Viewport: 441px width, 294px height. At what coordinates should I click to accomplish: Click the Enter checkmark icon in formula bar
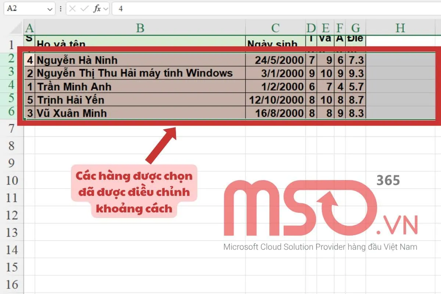(84, 9)
